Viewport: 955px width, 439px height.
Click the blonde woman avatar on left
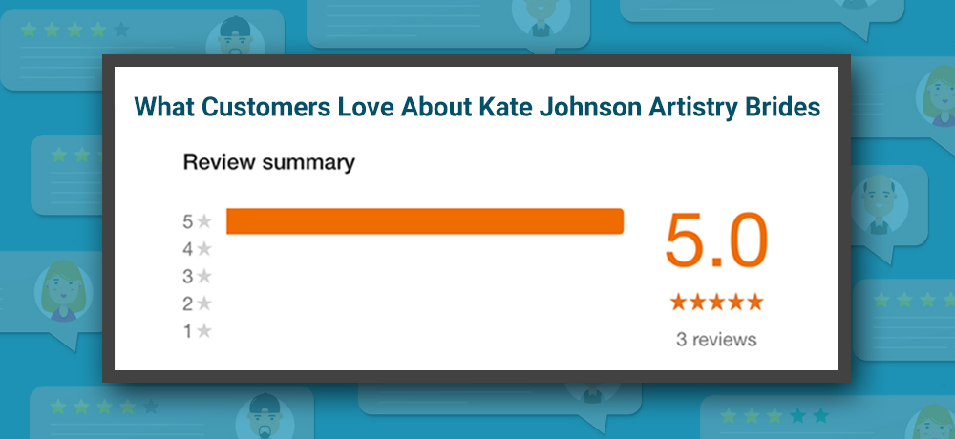(63, 291)
